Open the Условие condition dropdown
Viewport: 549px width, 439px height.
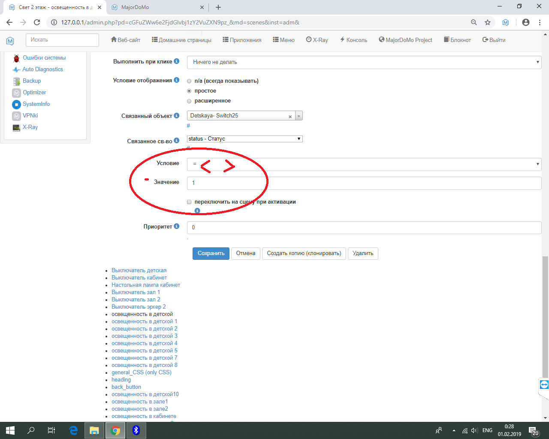(364, 164)
